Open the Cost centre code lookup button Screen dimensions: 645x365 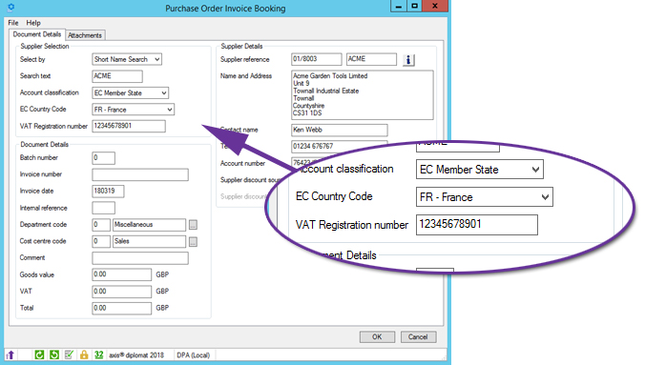[x=193, y=242]
